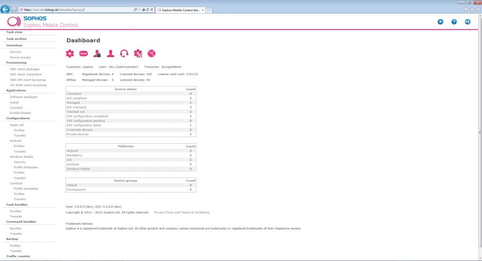Open the user with padlock icon
The height and width of the screenshot is (261, 482).
pos(97,54)
